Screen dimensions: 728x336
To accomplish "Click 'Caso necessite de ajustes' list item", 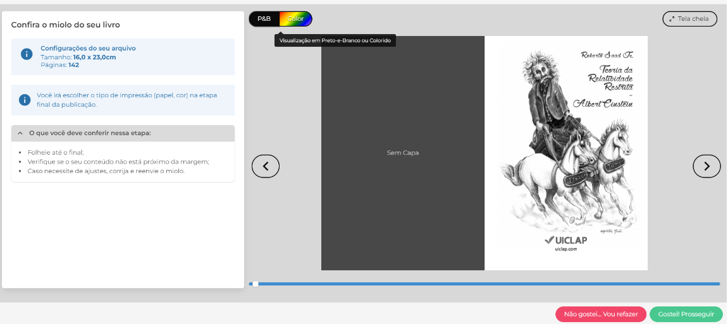I will coord(106,171).
